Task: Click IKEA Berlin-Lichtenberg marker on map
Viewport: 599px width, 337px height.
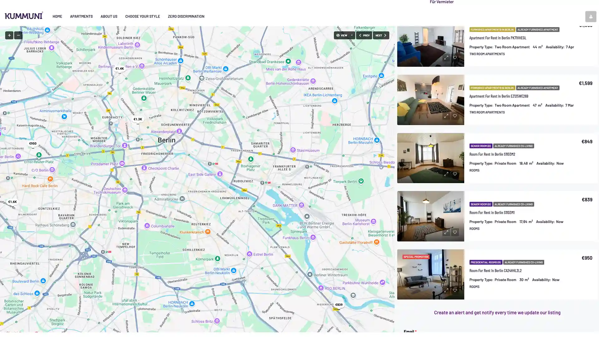Action: pyautogui.click(x=334, y=101)
